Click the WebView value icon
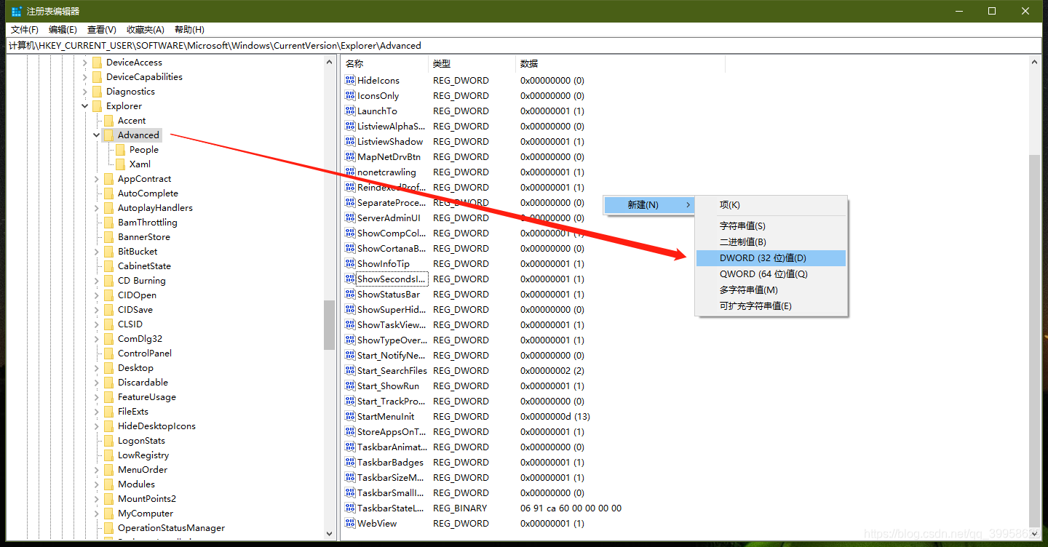This screenshot has width=1048, height=547. [350, 523]
